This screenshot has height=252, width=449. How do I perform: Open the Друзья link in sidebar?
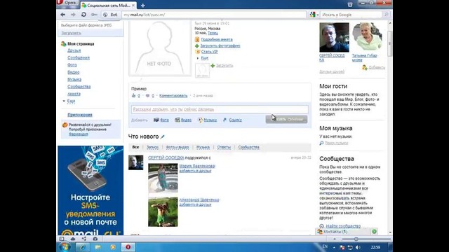pos(74,50)
